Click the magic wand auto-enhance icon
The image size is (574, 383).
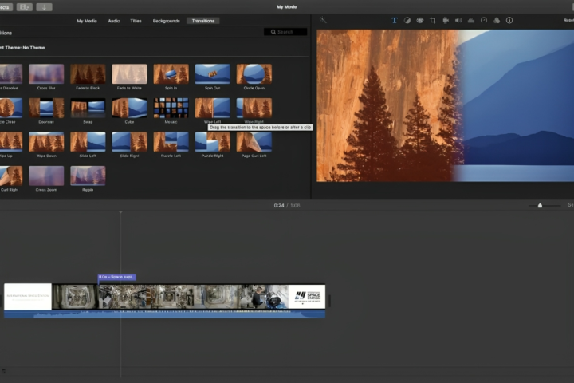pos(323,20)
